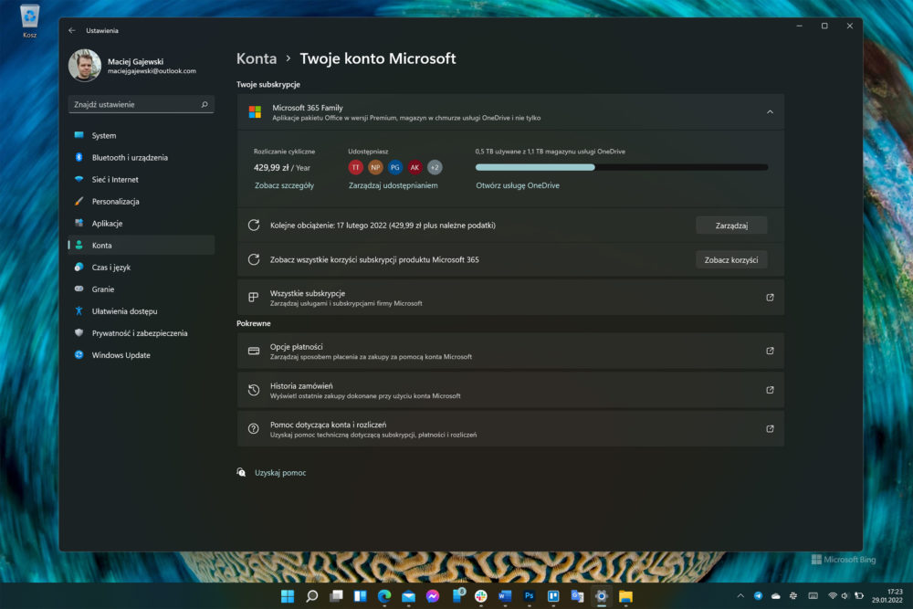Image resolution: width=913 pixels, height=609 pixels.
Task: Open the Zarządzaj udostępnianiem link
Action: click(x=393, y=185)
